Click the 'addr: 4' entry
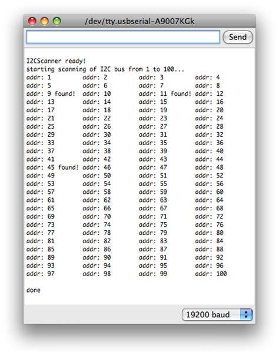 [207, 78]
